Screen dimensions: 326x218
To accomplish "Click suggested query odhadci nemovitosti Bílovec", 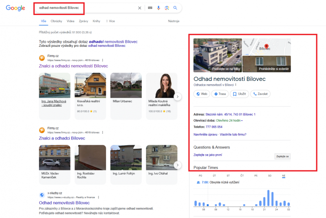I will [x=113, y=42].
